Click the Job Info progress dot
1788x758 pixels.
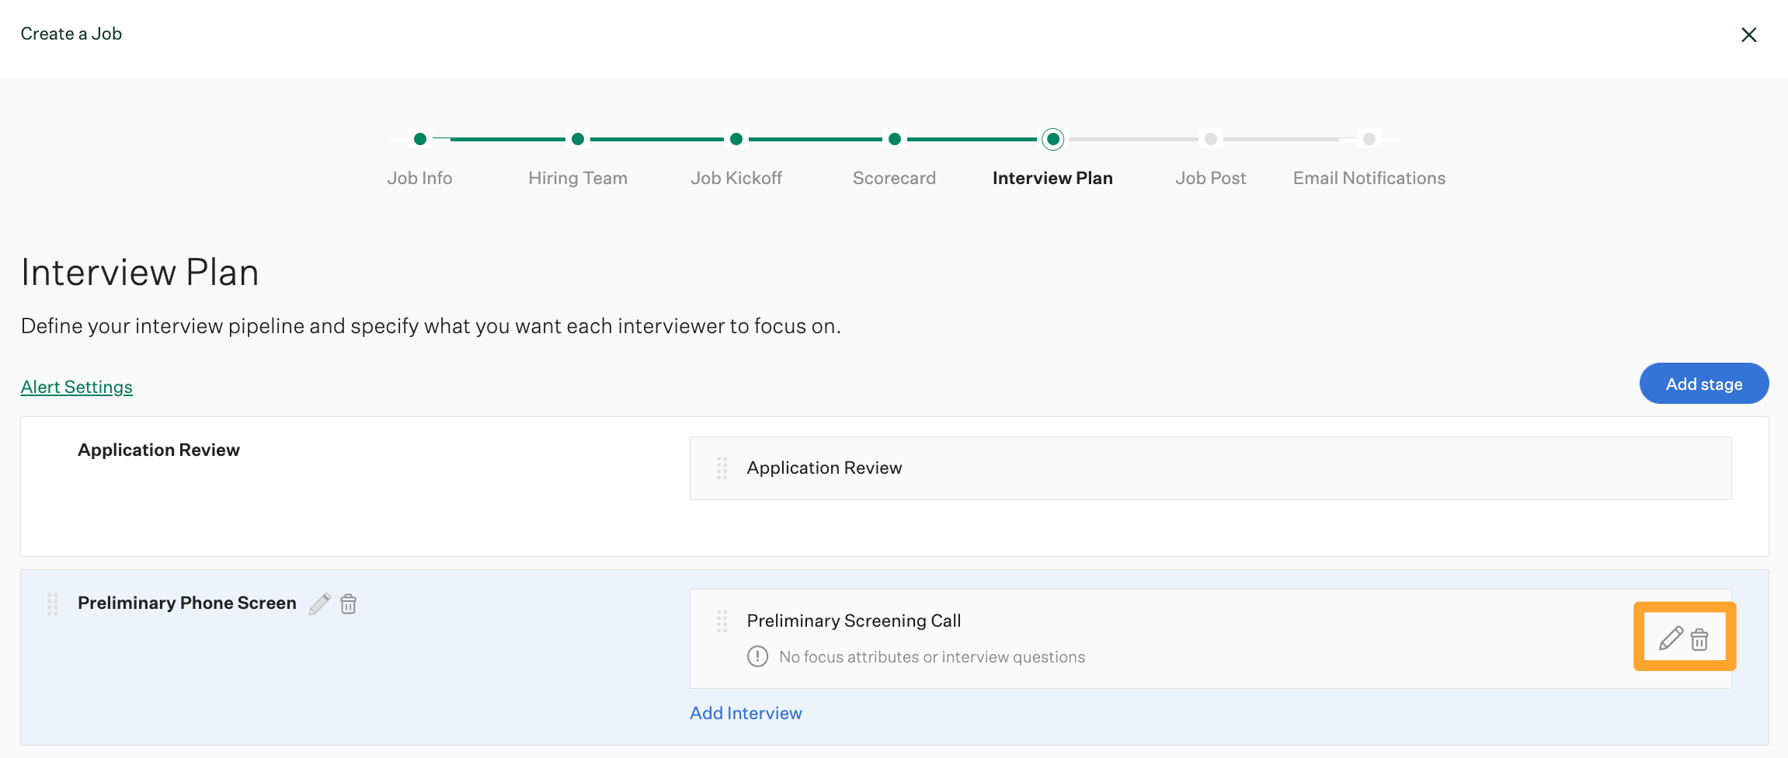pos(420,139)
